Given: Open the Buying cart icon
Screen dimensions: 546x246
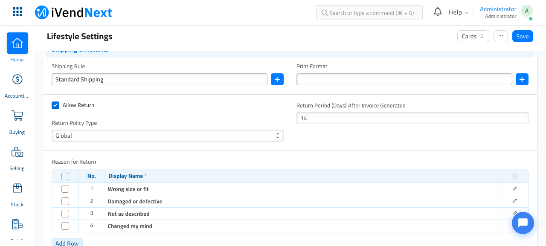Looking at the screenshot, I should point(17,116).
